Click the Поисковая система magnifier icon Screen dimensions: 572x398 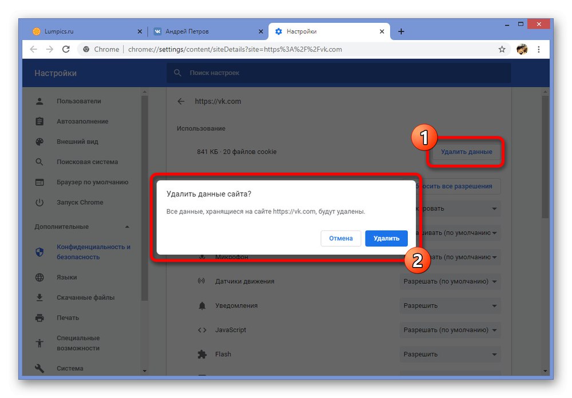point(39,162)
